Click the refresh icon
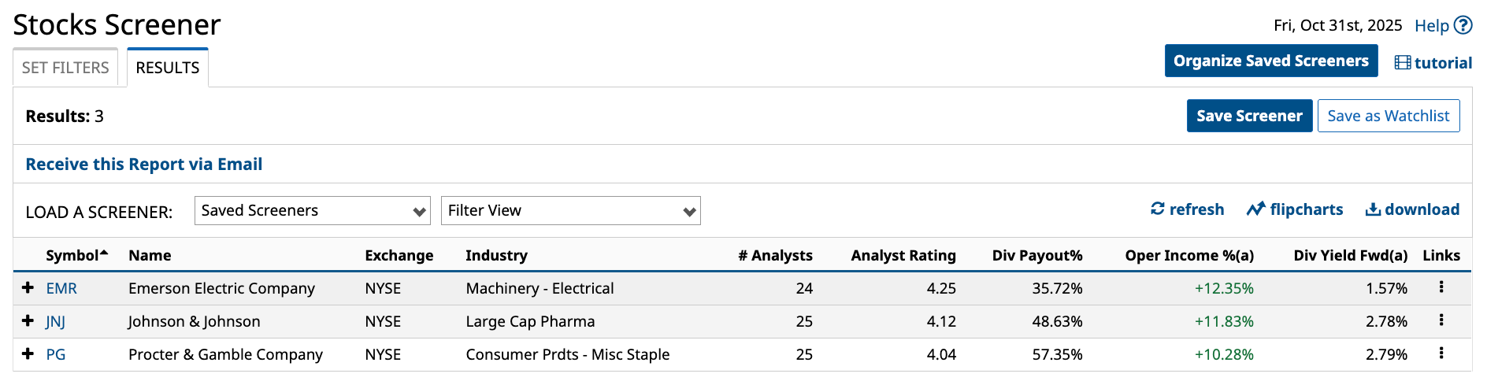Image resolution: width=1487 pixels, height=381 pixels. click(x=1157, y=209)
